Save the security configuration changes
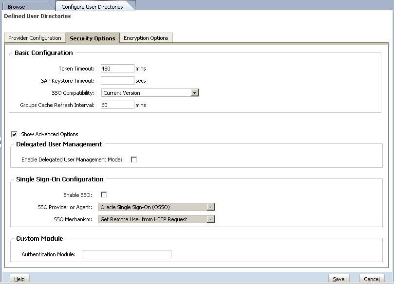The image size is (394, 284). (338, 279)
